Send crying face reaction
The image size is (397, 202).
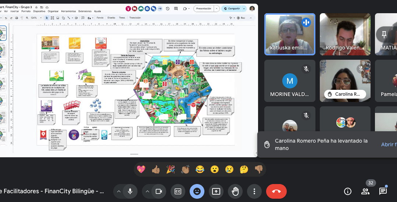pyautogui.click(x=229, y=169)
